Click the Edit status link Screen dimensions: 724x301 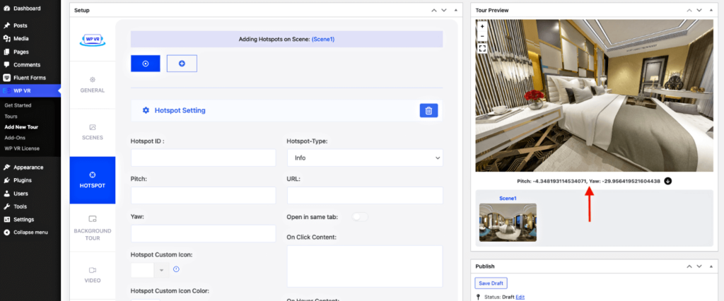coord(520,297)
